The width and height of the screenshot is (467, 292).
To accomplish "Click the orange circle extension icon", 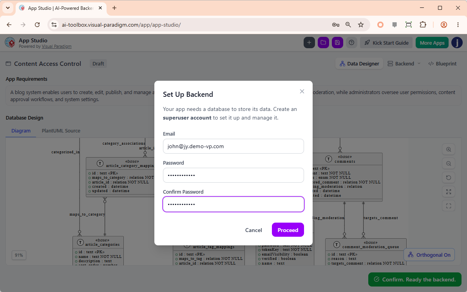I will pyautogui.click(x=380, y=25).
